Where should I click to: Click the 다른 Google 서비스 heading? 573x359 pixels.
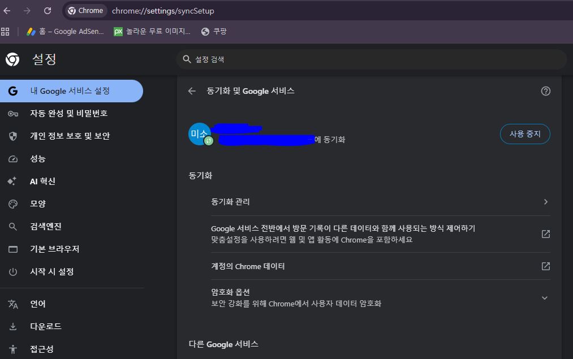[x=223, y=344]
